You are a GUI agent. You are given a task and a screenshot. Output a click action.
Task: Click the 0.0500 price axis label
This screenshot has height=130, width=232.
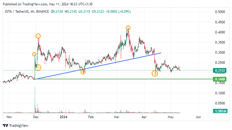220,103
